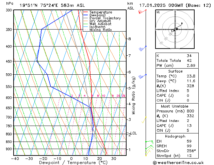Click the '8' km altitude label
This screenshot has width=214, height=165.
coord(130,39)
